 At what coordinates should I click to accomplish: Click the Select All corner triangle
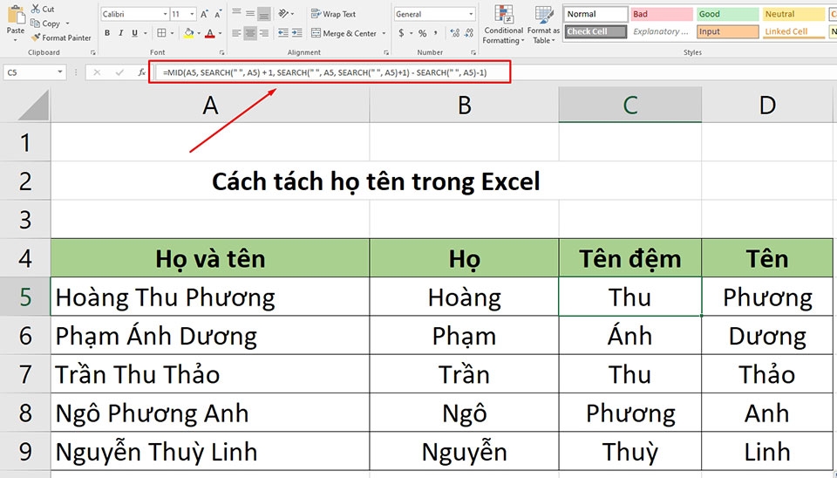coord(33,106)
